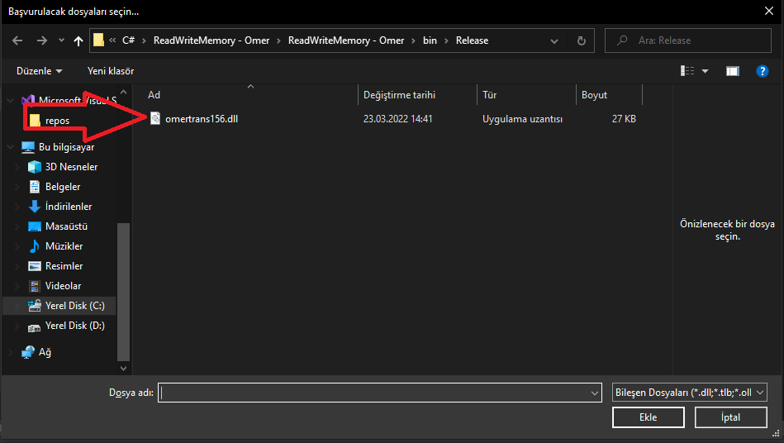Click the Videolar film icon
The image size is (784, 443).
pyautogui.click(x=35, y=286)
